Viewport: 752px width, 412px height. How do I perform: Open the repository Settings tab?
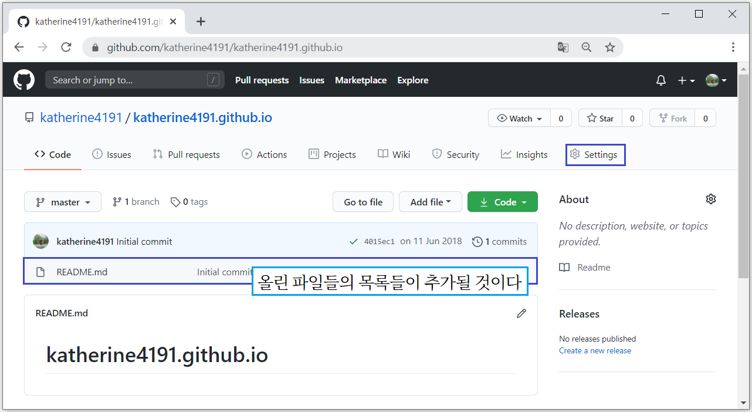(x=594, y=154)
